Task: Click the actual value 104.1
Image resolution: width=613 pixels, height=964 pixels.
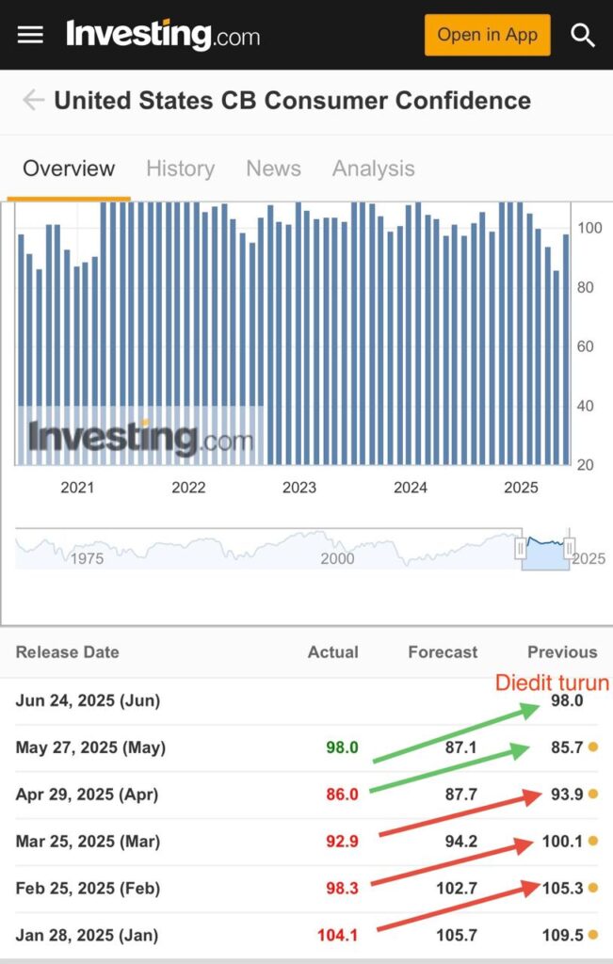Action: 337,935
